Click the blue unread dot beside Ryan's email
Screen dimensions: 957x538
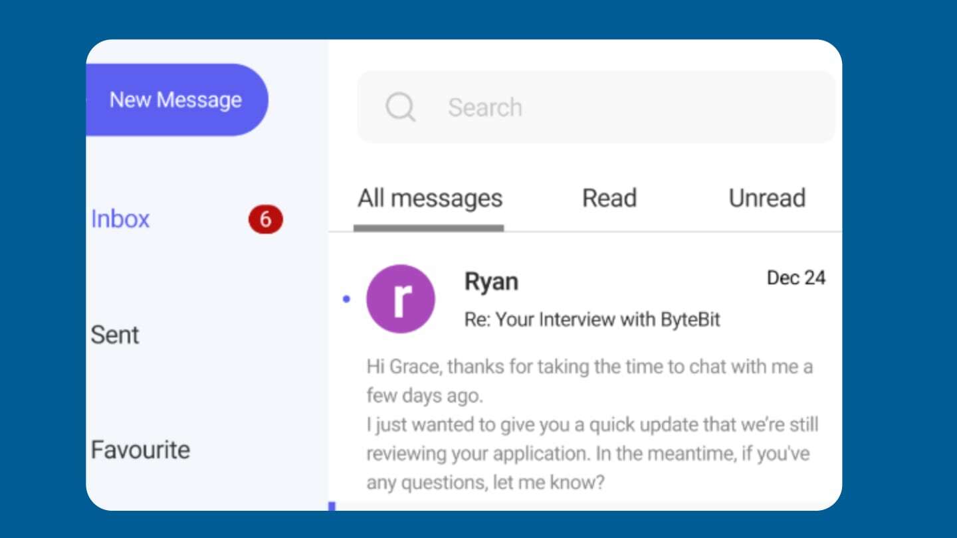[x=346, y=300]
